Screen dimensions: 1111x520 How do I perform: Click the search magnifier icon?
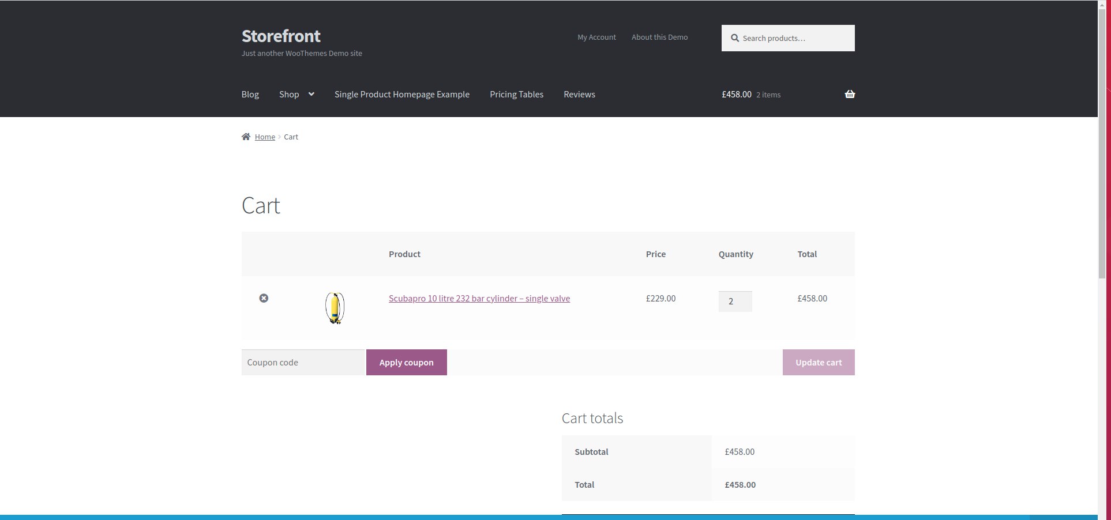[734, 38]
